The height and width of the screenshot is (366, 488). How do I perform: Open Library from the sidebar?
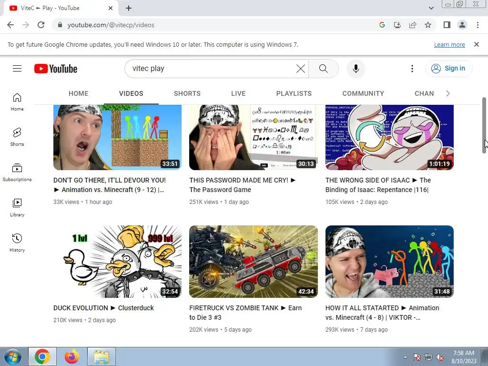tap(17, 208)
